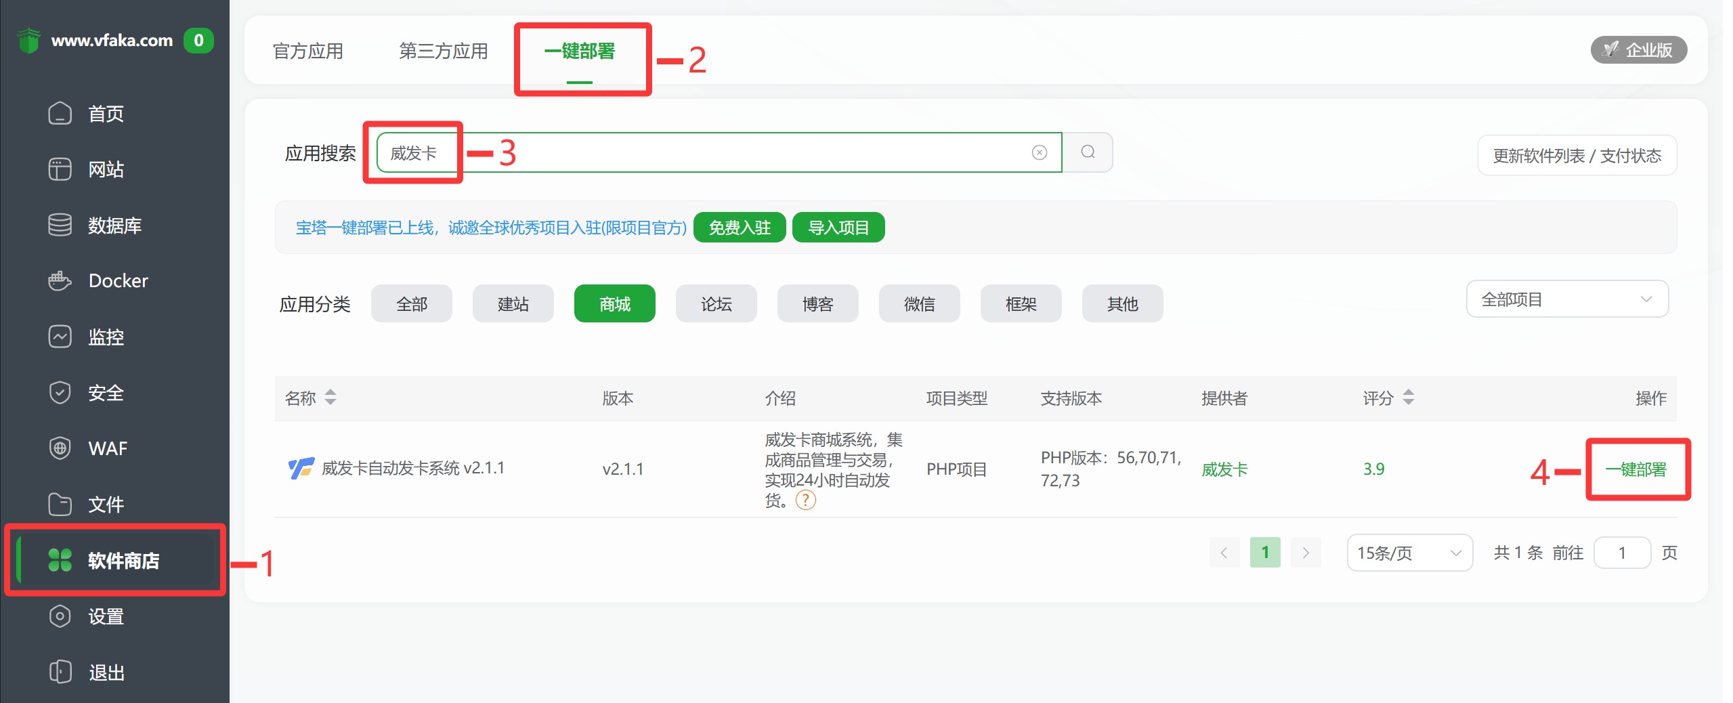This screenshot has width=1733, height=703.
Task: Sort the list by 评分 rating
Action: [x=1388, y=398]
